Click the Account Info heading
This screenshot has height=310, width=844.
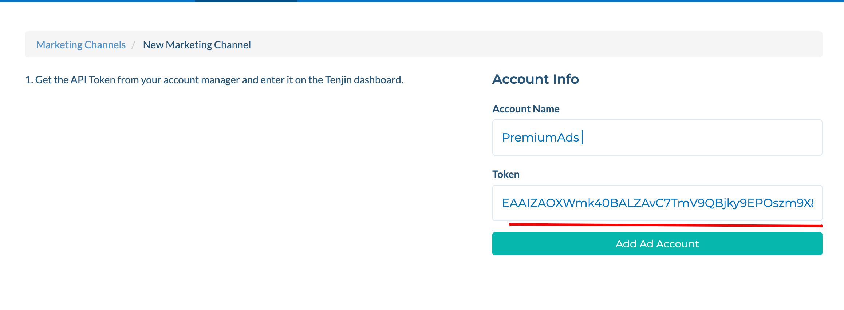tap(536, 79)
